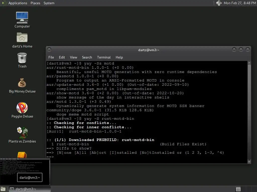This screenshot has height=192, width=257.
Task: Select the partially hidden orange desktop icon
Action: 22,154
